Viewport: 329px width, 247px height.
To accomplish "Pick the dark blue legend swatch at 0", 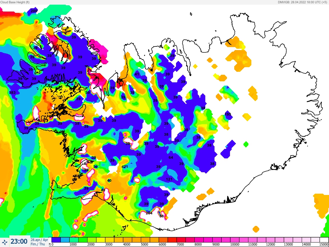I will tap(56, 240).
